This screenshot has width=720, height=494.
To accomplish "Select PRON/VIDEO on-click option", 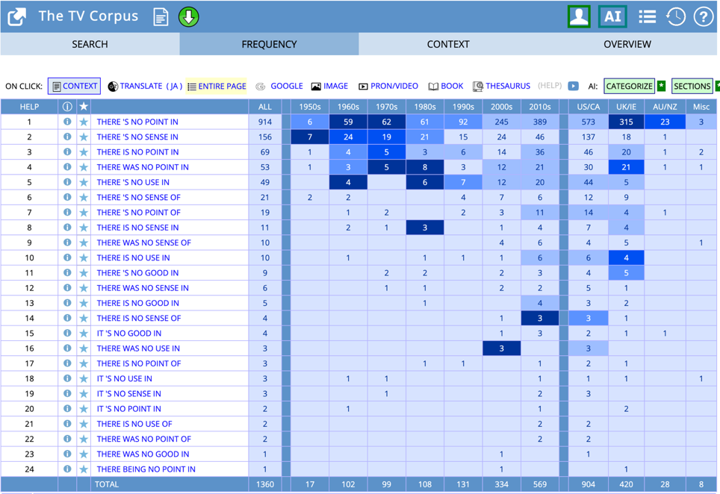I will click(388, 87).
